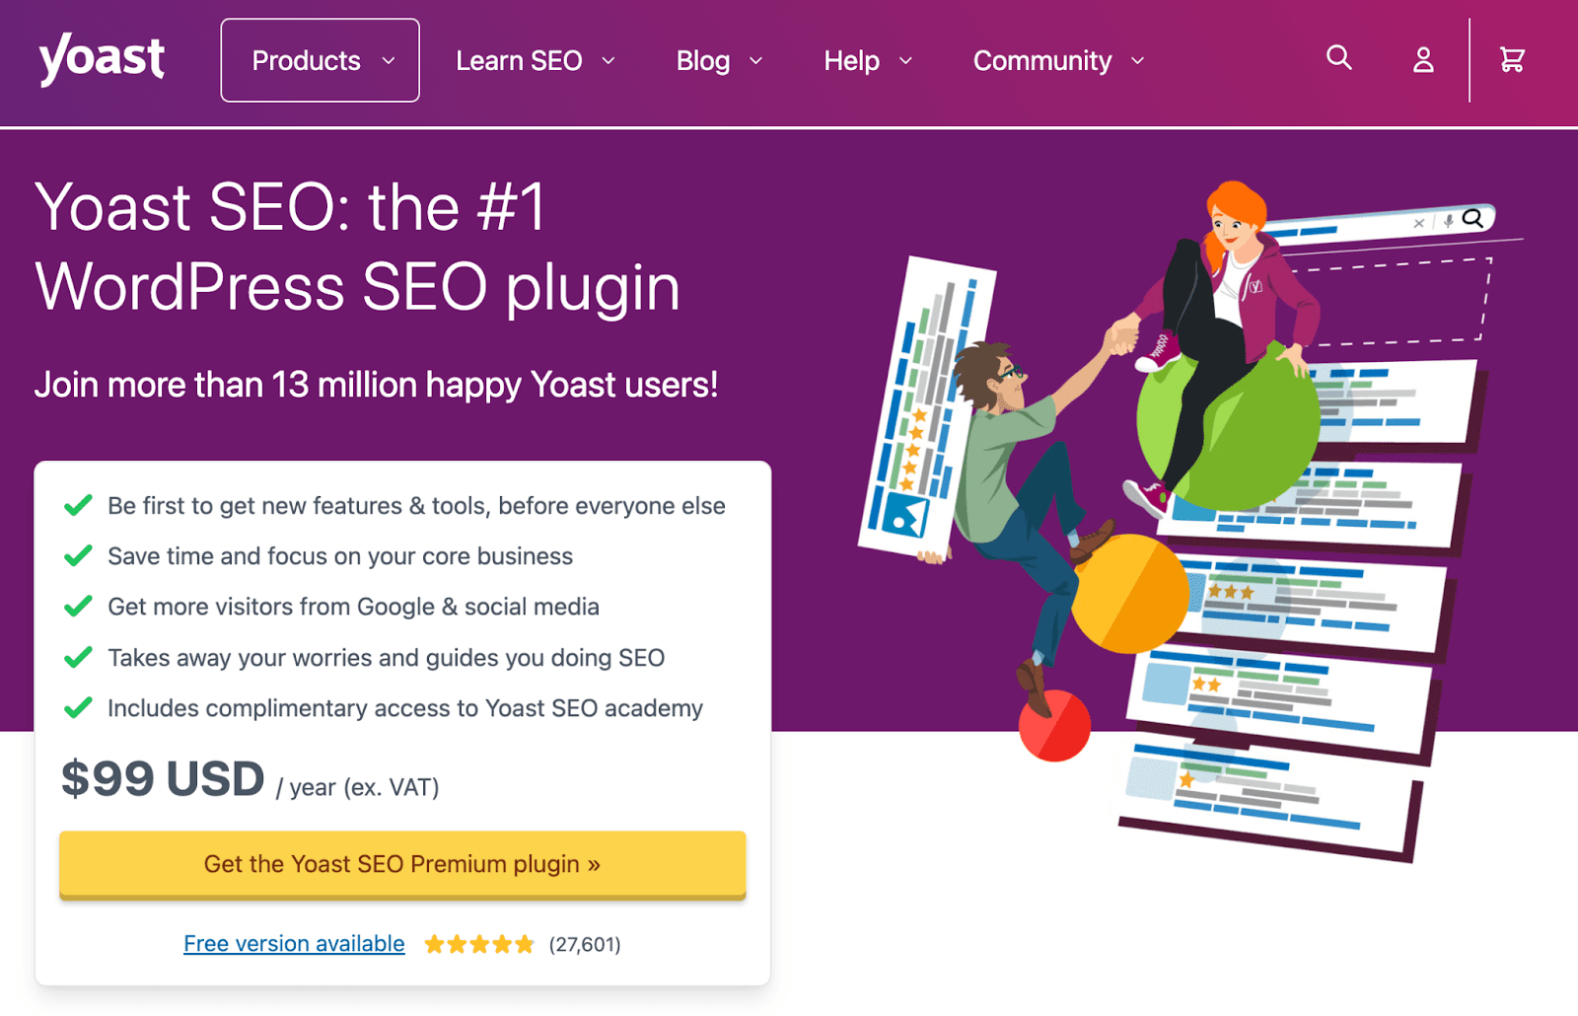The height and width of the screenshot is (1016, 1578).
Task: Click the five-star rating icons
Action: (479, 945)
